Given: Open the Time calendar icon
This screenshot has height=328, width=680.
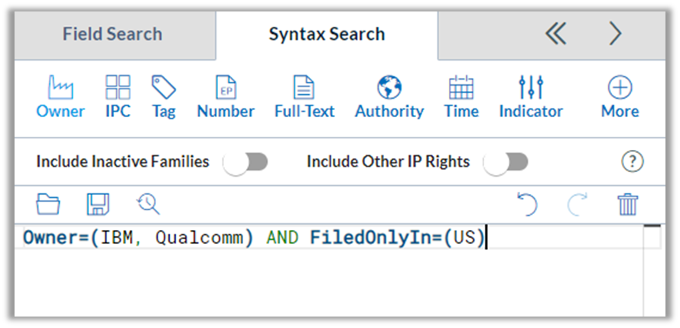Looking at the screenshot, I should pyautogui.click(x=461, y=87).
